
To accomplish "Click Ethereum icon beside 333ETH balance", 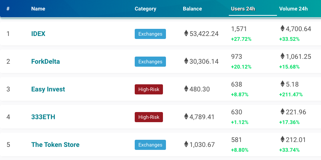I will click(186, 117).
